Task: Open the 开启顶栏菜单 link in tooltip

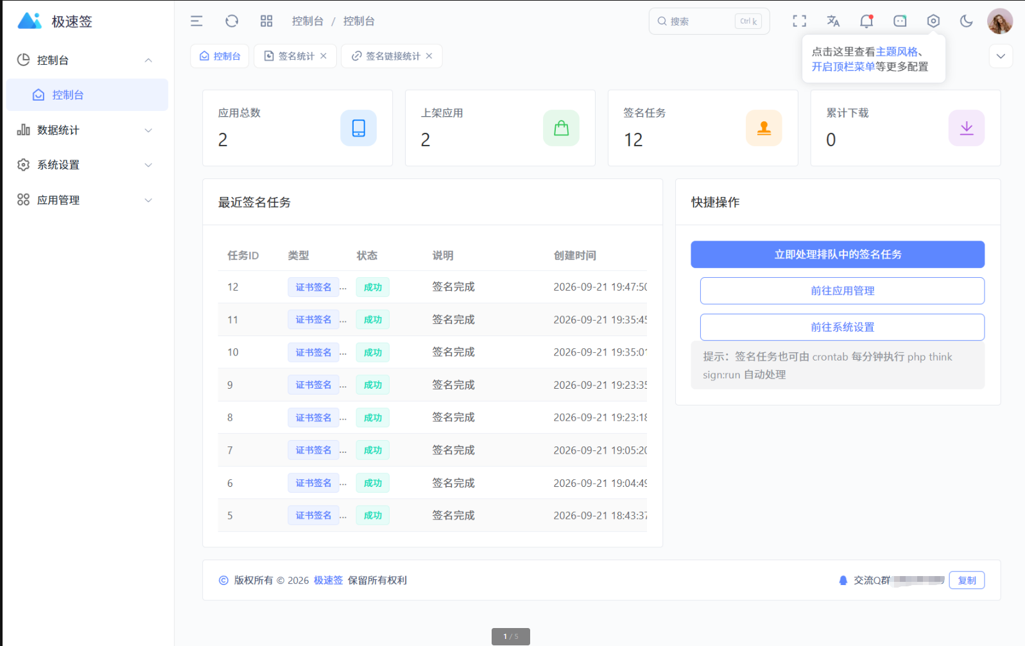Action: (x=843, y=67)
